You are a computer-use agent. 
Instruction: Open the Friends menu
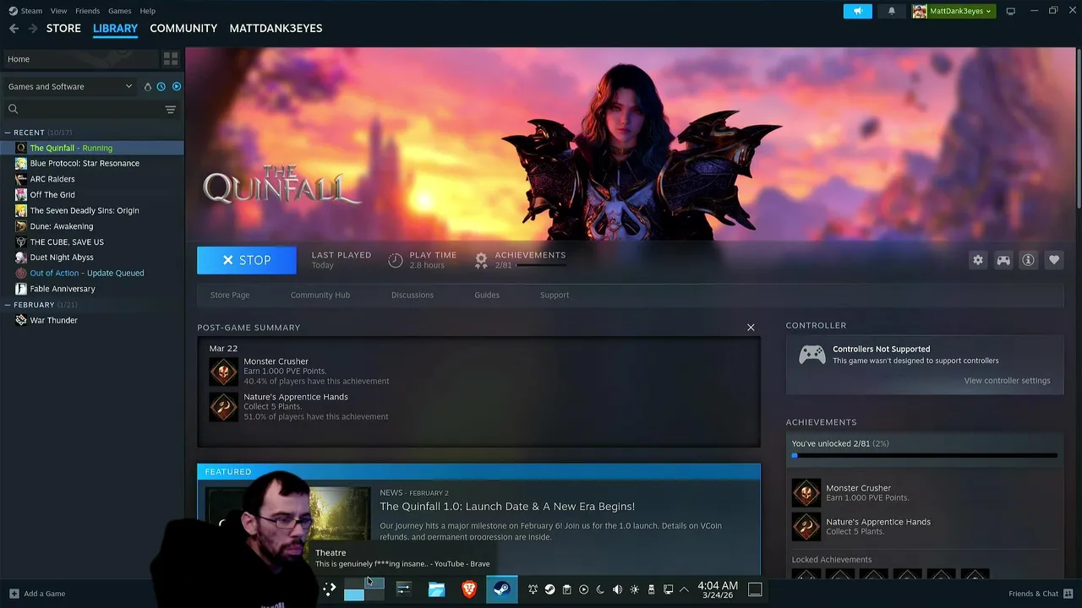[87, 11]
